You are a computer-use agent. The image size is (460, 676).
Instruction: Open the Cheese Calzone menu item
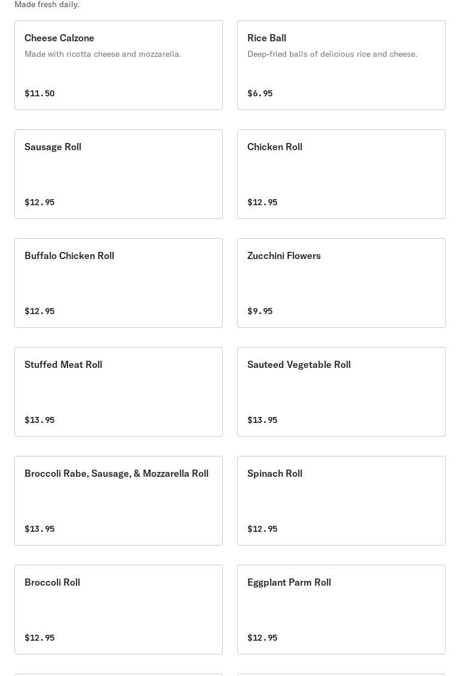pos(118,65)
